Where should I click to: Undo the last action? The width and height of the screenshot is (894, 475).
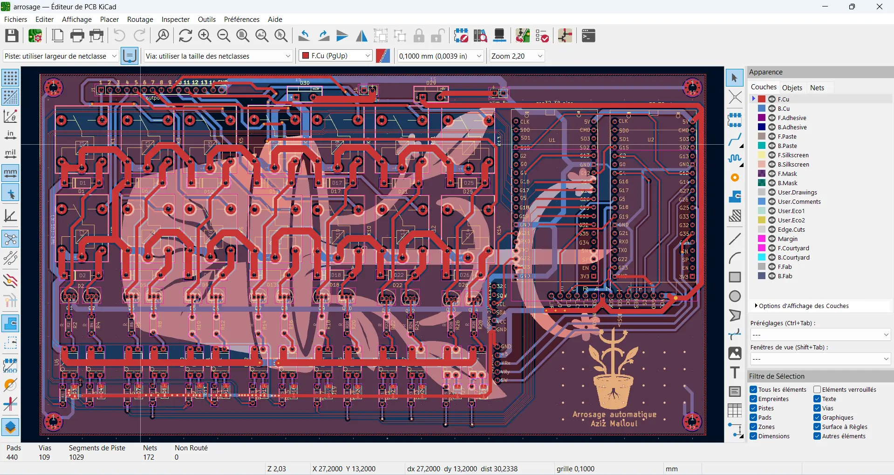coord(119,36)
